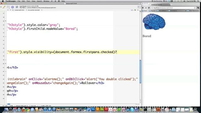Open iTunes from the Dock
This screenshot has height=113, width=201.
[45, 110]
